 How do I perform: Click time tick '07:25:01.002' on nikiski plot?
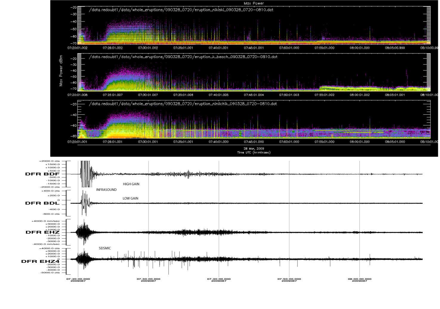pos(113,48)
